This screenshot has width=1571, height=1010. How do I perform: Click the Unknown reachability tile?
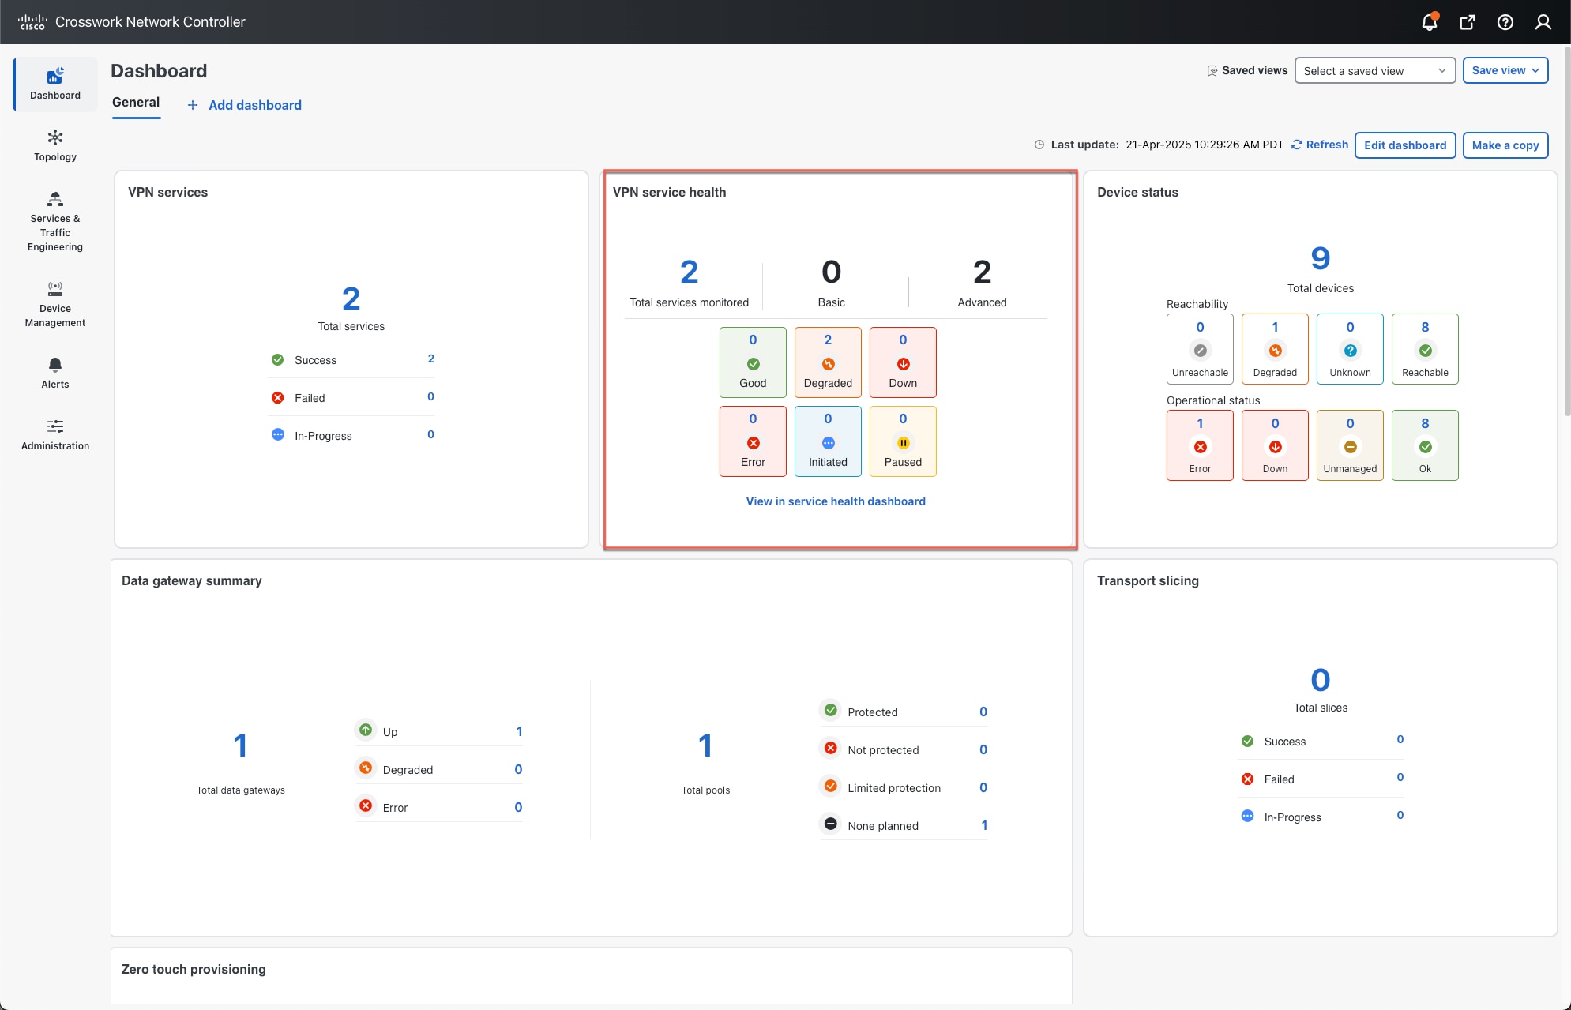[x=1350, y=349]
